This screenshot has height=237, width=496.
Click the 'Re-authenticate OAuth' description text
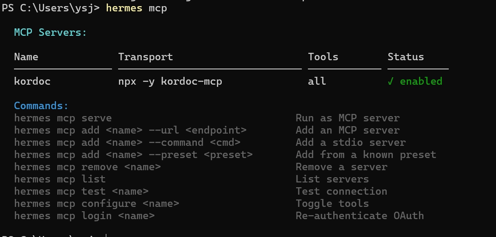[360, 216]
